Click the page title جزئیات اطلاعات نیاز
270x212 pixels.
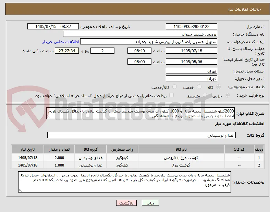245,9
